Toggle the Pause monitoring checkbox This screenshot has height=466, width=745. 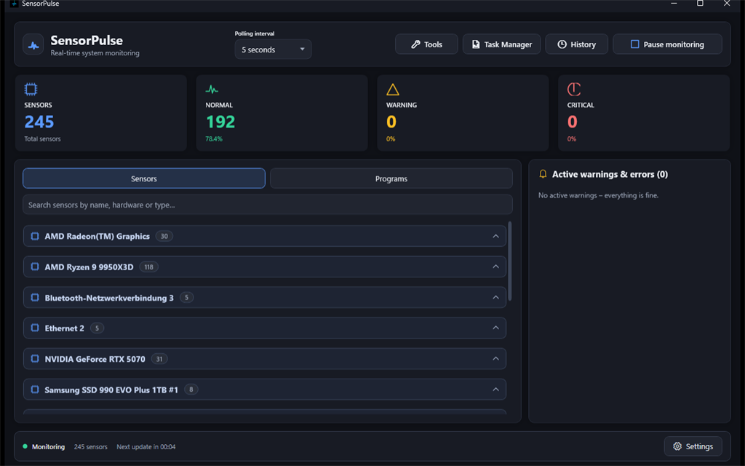(x=634, y=44)
